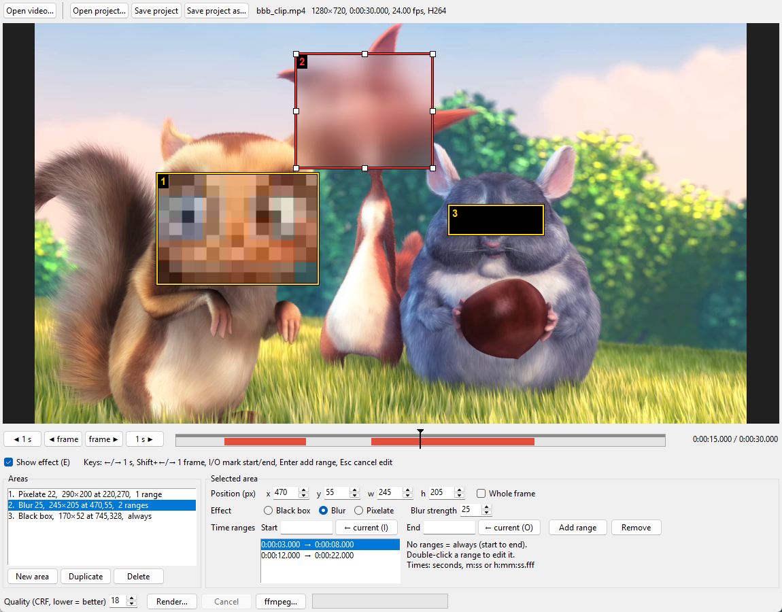Choose Save project as
782x612 pixels.
pyautogui.click(x=216, y=10)
